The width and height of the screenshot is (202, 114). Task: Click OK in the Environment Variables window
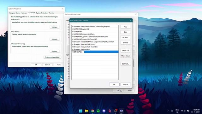[118, 91]
